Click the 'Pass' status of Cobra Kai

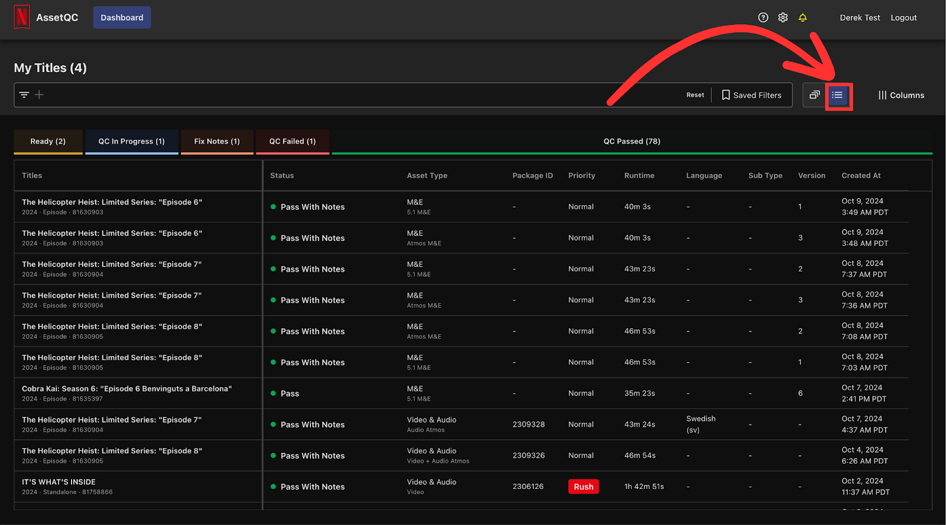290,394
